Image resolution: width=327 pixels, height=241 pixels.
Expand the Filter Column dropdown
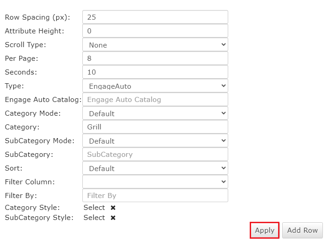(x=155, y=182)
